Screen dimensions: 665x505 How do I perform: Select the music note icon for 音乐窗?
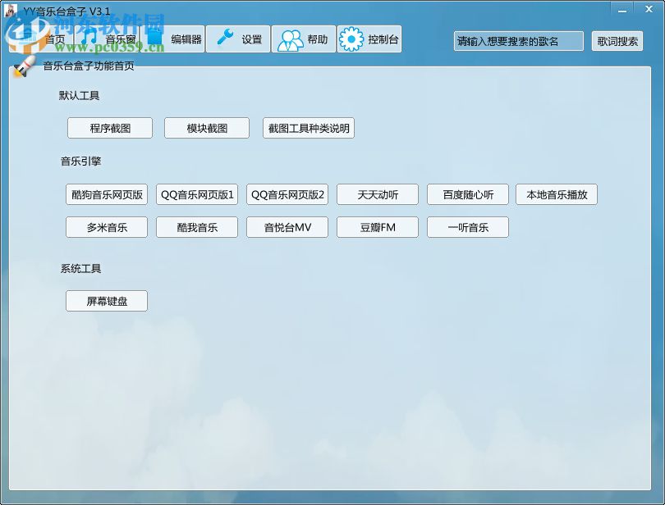click(x=90, y=38)
